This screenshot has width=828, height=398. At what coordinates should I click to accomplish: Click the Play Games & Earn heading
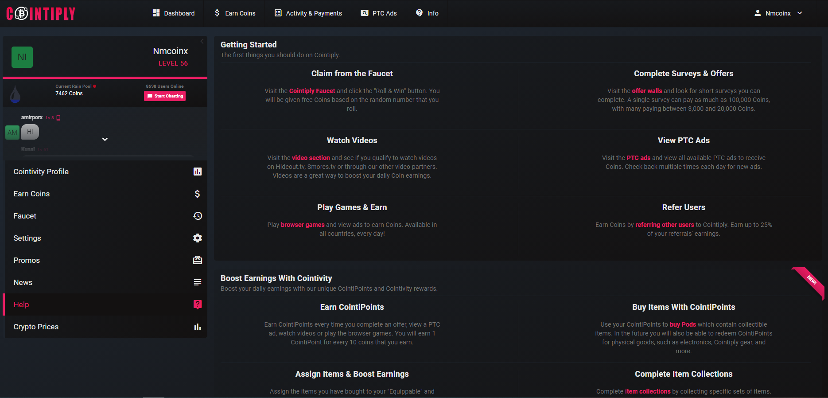(x=352, y=207)
